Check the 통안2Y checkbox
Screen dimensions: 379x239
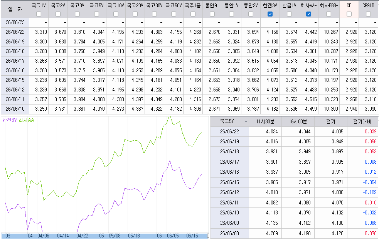point(251,14)
